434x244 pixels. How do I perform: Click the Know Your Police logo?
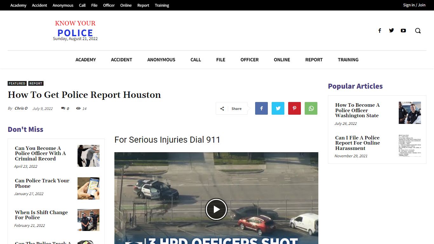[75, 29]
